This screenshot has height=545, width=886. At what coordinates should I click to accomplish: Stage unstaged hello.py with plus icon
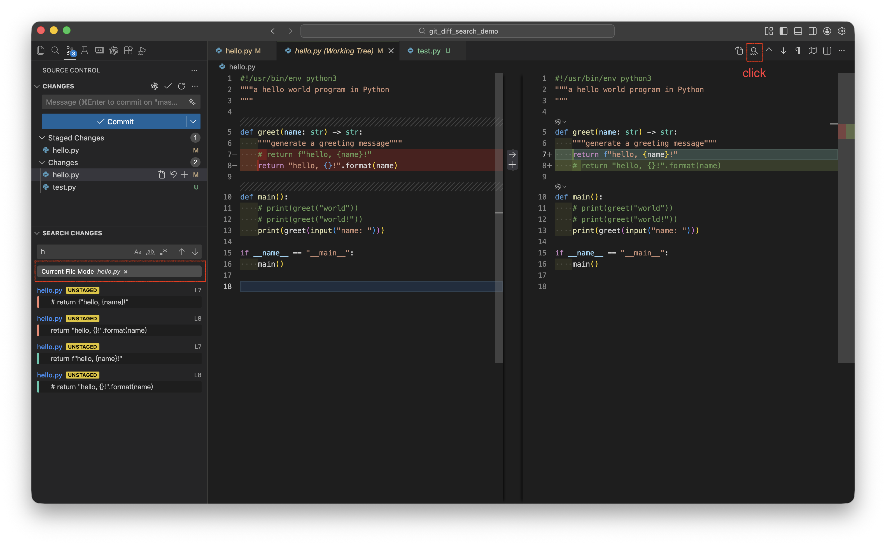point(184,175)
